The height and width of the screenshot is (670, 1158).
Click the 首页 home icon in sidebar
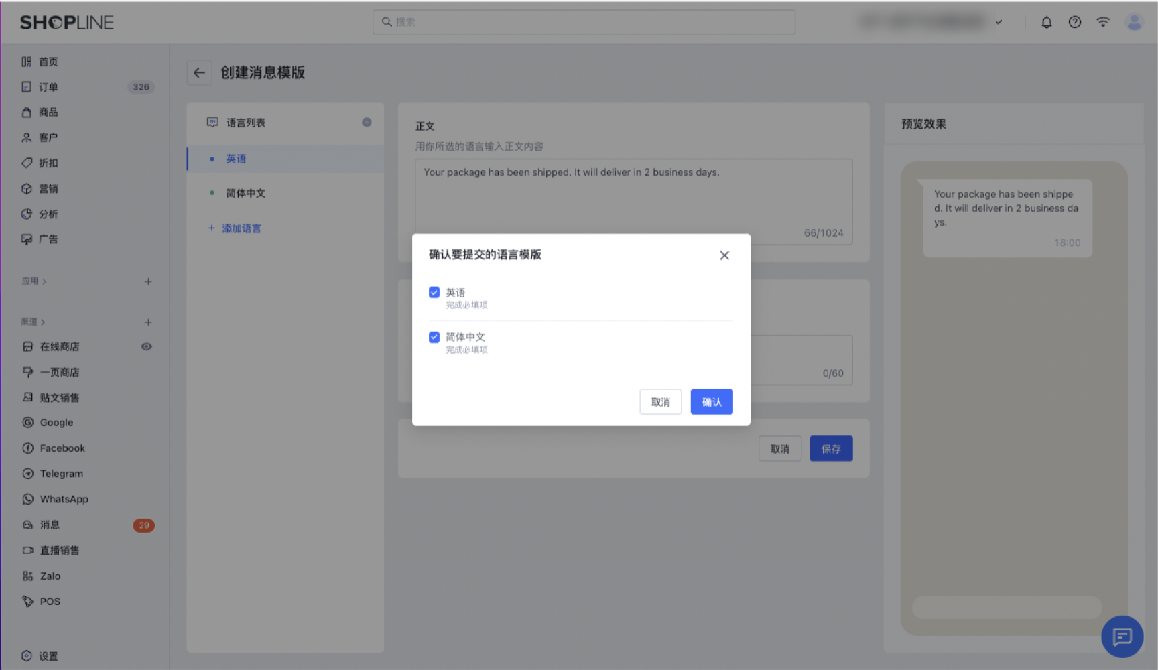coord(27,62)
